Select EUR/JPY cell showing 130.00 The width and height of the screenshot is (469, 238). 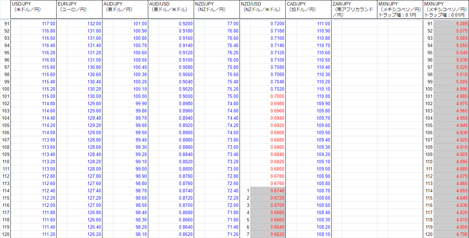point(84,96)
